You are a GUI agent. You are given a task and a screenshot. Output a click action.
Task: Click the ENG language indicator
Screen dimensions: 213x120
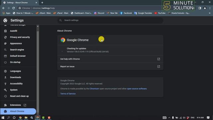192,118
